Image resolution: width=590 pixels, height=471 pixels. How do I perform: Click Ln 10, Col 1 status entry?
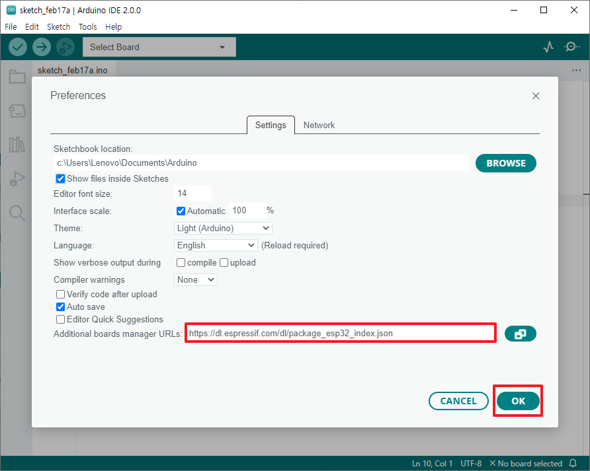pos(432,464)
